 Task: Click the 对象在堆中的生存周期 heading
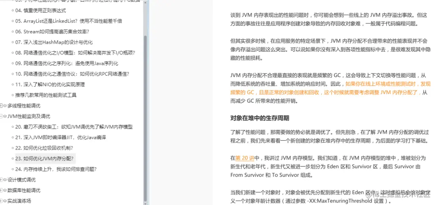260,118
